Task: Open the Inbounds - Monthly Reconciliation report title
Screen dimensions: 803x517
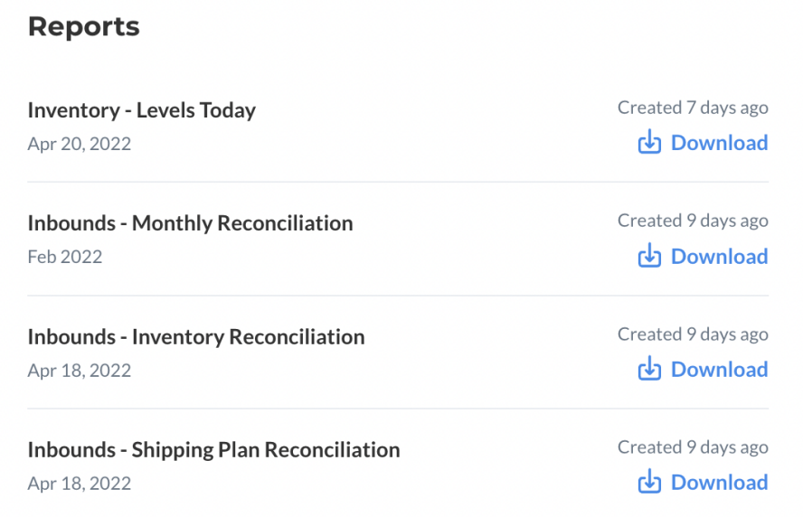Action: click(190, 223)
